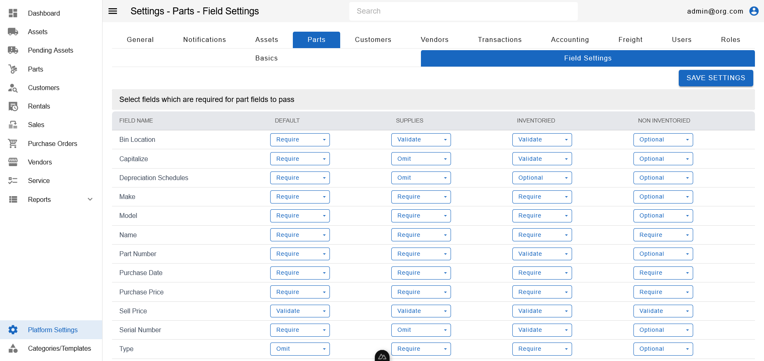
Task: Expand the Reports submenu chevron
Action: click(x=90, y=199)
